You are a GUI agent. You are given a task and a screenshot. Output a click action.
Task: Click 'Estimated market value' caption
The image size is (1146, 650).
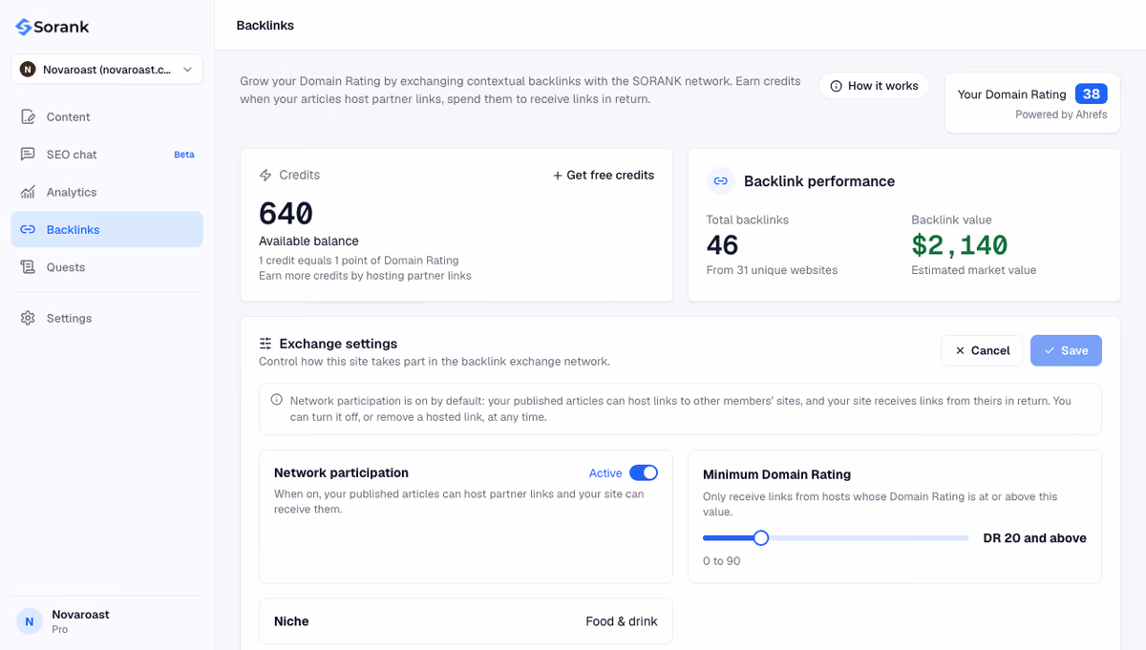click(973, 270)
